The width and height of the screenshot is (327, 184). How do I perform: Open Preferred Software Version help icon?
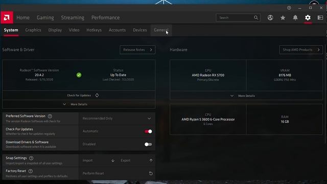50,116
